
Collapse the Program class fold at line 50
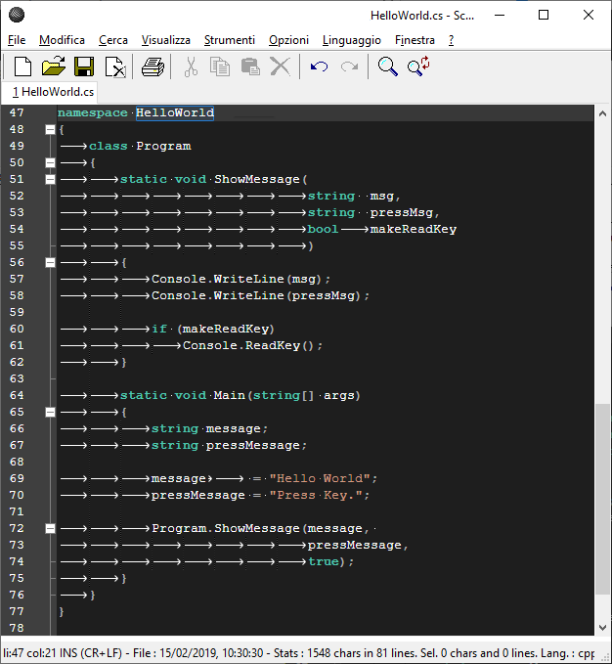pyautogui.click(x=50, y=162)
